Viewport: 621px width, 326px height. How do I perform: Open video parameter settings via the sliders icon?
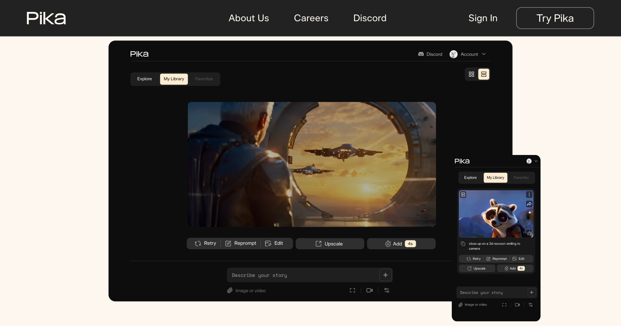387,290
